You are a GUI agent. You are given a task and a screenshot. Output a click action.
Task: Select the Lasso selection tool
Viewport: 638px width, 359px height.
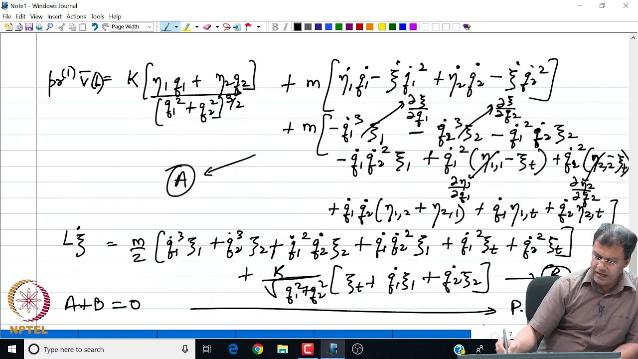[226, 27]
